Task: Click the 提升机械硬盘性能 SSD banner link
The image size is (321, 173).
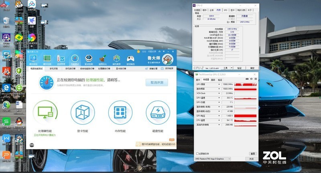Action: tap(156, 144)
